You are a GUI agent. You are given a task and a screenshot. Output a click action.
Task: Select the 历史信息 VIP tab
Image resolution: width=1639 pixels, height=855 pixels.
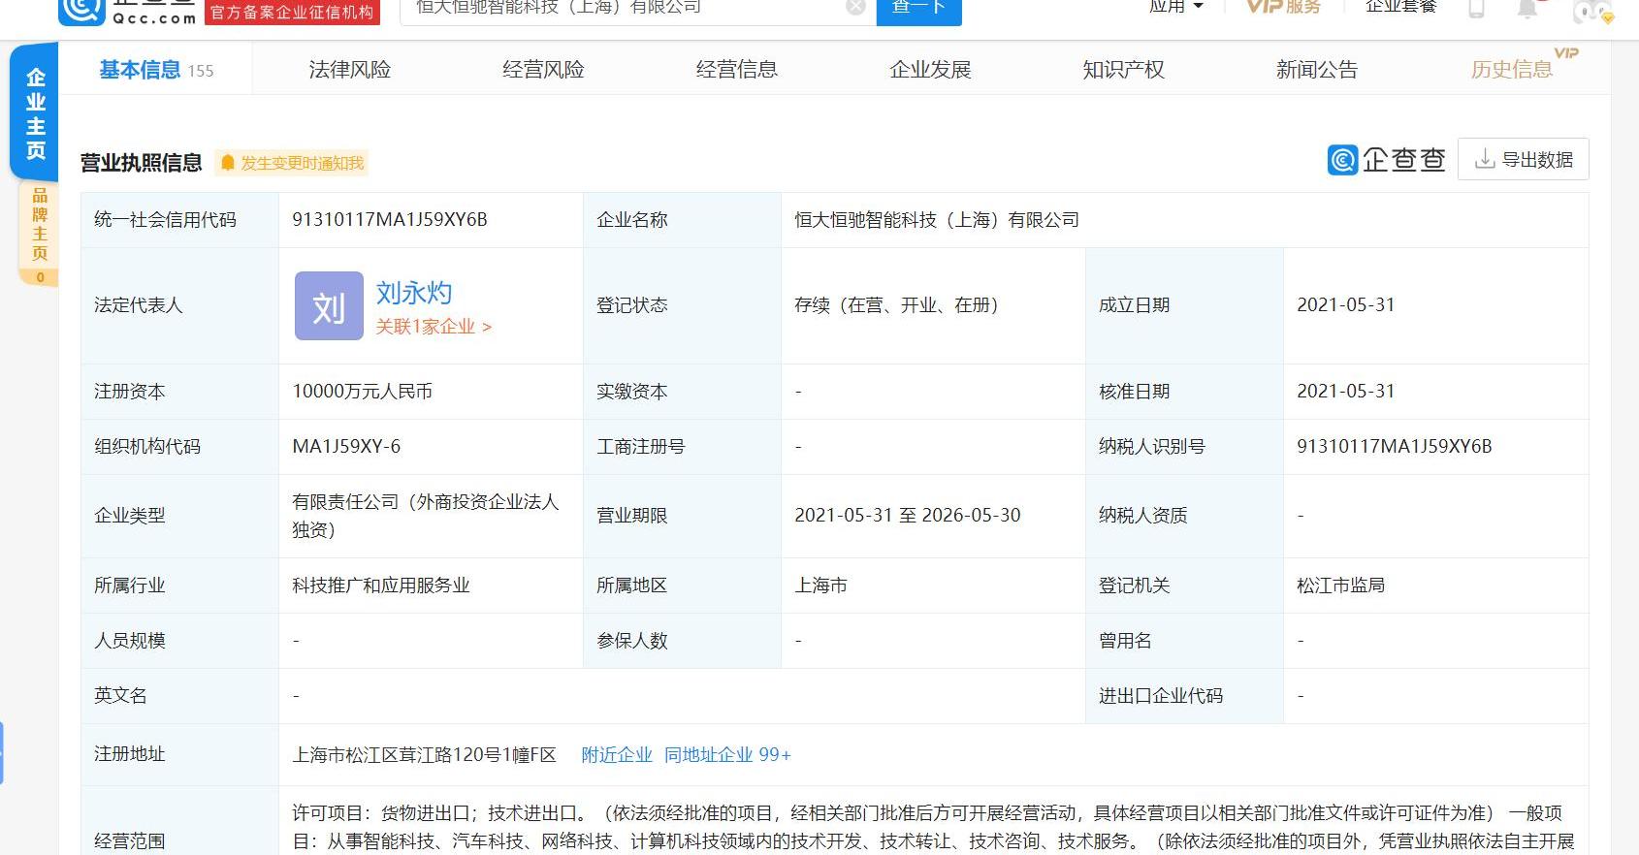pos(1511,70)
